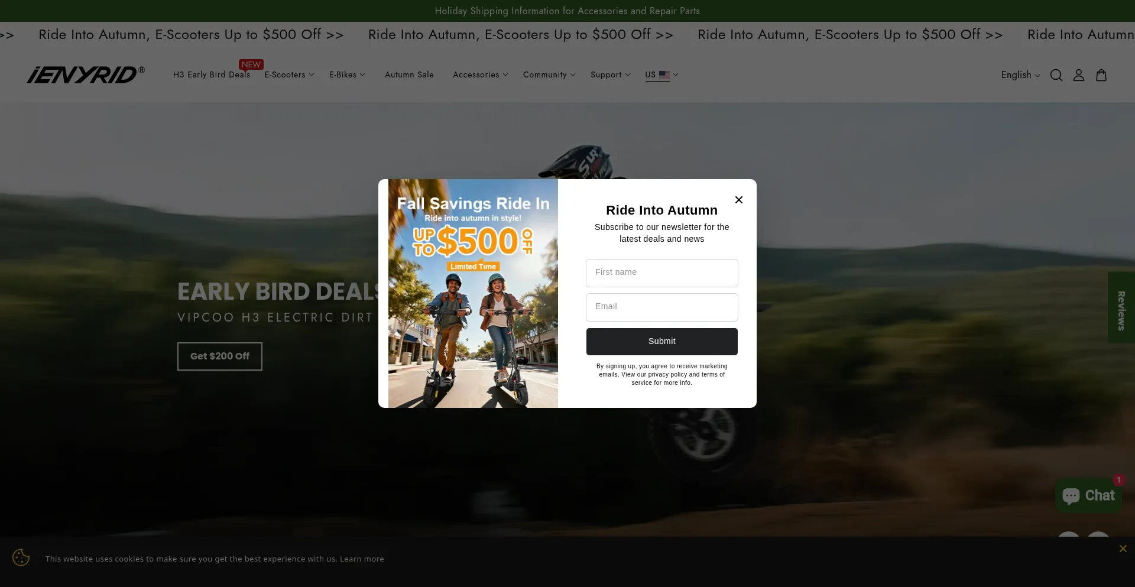Open the search icon in header
This screenshot has height=587, width=1135.
point(1056,75)
